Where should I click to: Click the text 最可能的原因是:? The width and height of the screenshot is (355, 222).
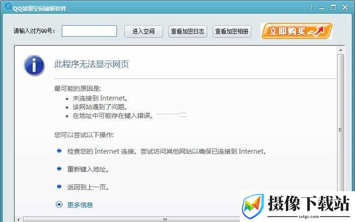tap(78, 89)
